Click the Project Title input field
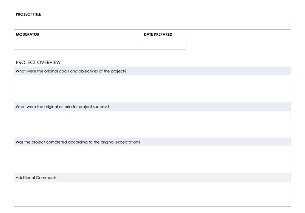 (152, 24)
